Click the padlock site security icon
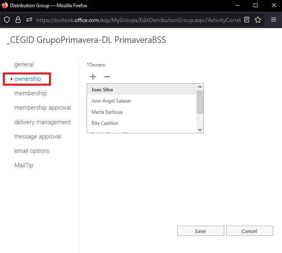The width and height of the screenshot is (282, 253). click(x=18, y=20)
